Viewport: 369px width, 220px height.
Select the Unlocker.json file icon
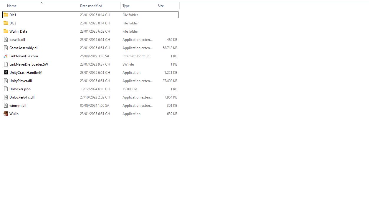[x=6, y=89]
